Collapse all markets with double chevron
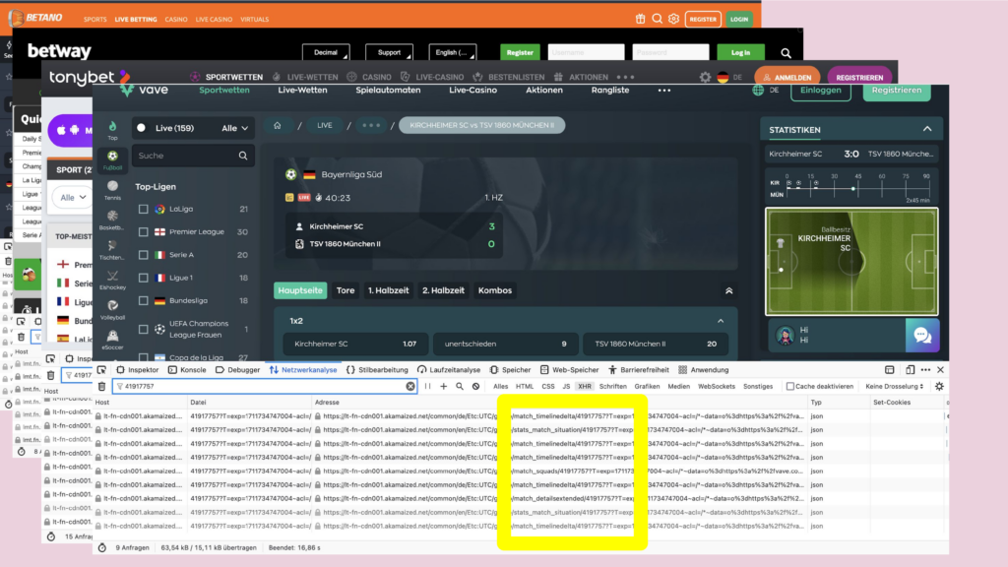The width and height of the screenshot is (1008, 567). tap(729, 290)
